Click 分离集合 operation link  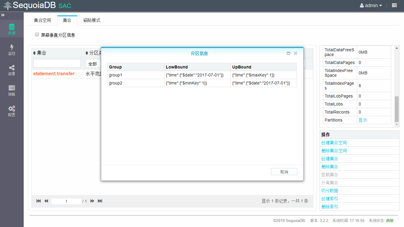pos(330,183)
